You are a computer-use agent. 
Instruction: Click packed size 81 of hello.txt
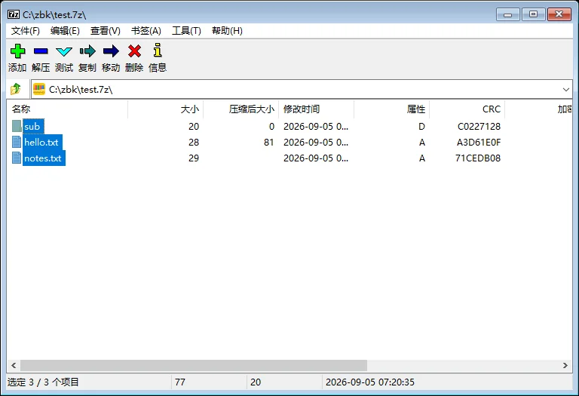(269, 143)
